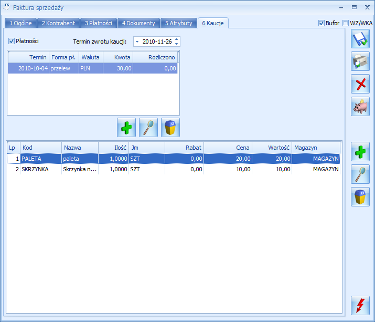Sort payments by the Termin column header

tap(28, 57)
